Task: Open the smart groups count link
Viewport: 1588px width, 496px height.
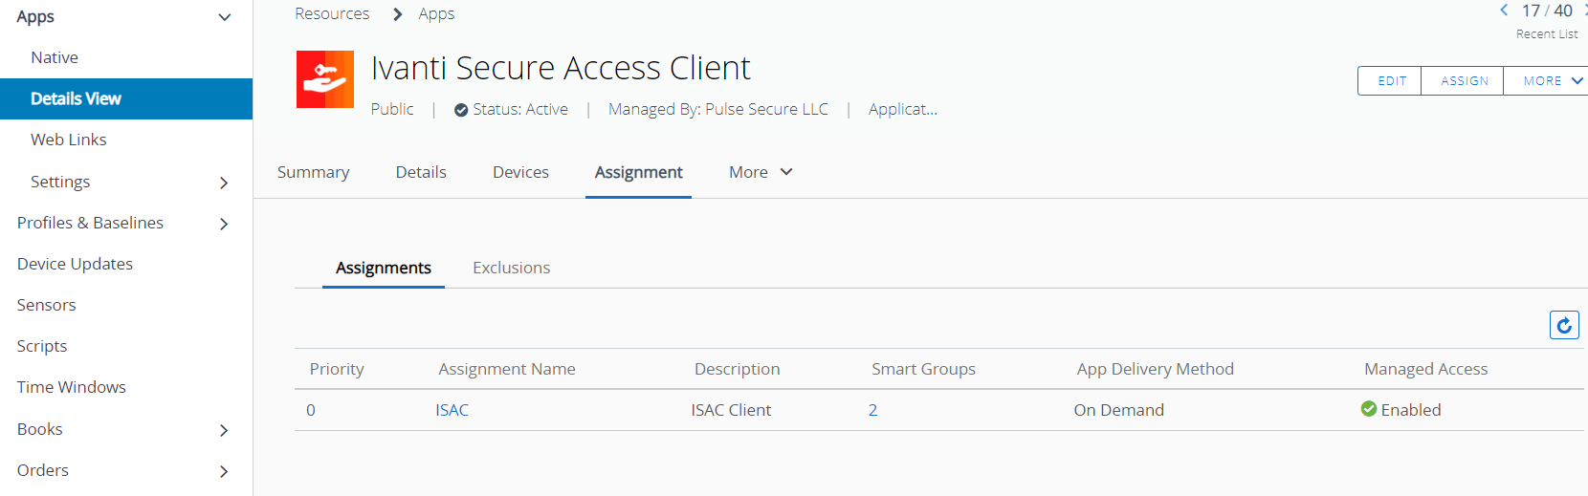Action: tap(872, 410)
